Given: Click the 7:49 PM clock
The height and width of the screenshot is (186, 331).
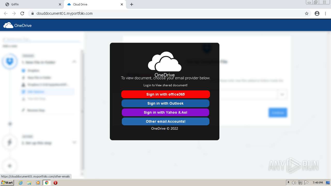Looking at the screenshot, I should pos(318,183).
